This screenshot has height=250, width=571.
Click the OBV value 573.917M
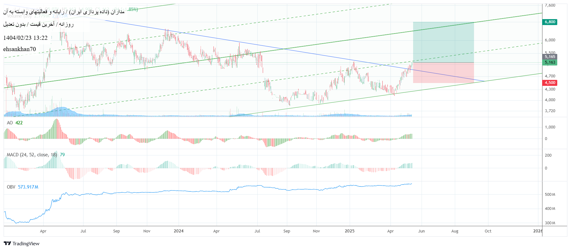tap(28, 187)
